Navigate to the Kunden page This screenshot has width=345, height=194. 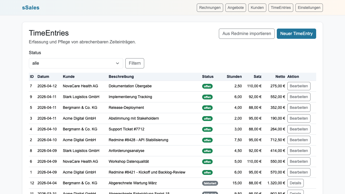257,8
